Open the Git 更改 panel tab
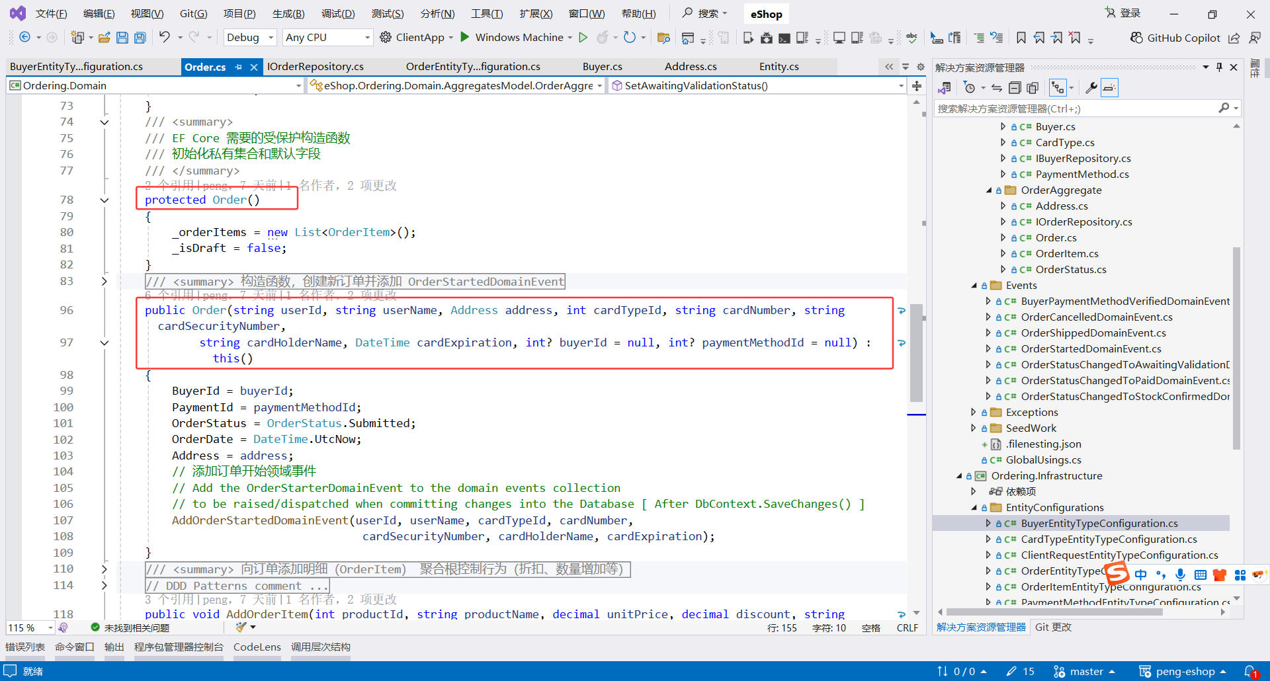This screenshot has height=681, width=1270. (1053, 627)
